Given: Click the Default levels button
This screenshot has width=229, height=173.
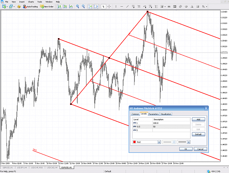Looking at the screenshot, I should [198, 134].
